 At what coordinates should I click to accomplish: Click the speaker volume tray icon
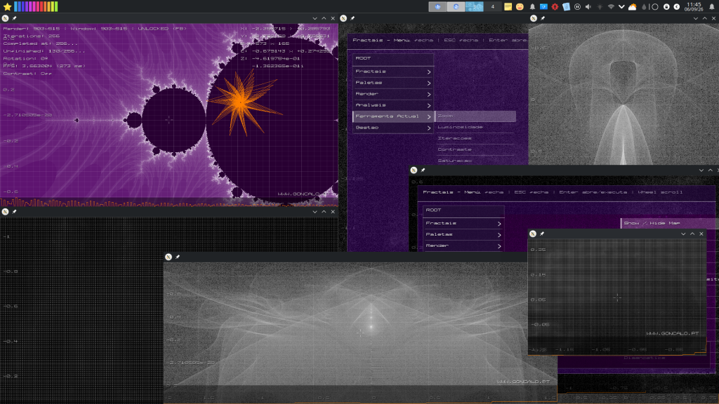pyautogui.click(x=588, y=7)
